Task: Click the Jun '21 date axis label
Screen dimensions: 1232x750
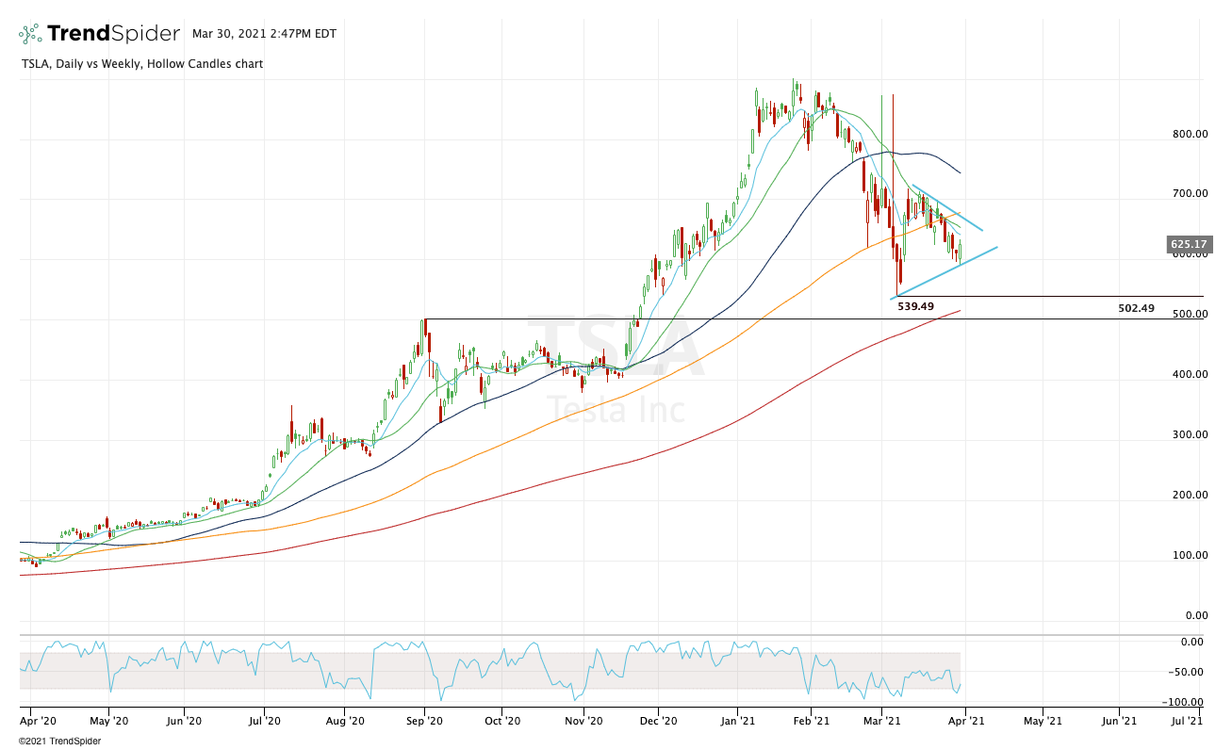Action: (1119, 722)
